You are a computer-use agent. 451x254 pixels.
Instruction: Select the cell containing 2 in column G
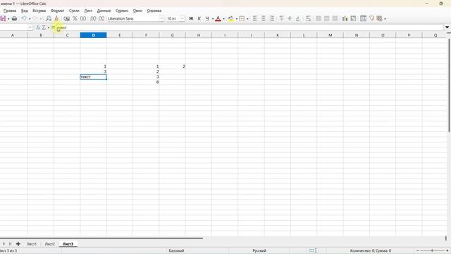pyautogui.click(x=172, y=66)
